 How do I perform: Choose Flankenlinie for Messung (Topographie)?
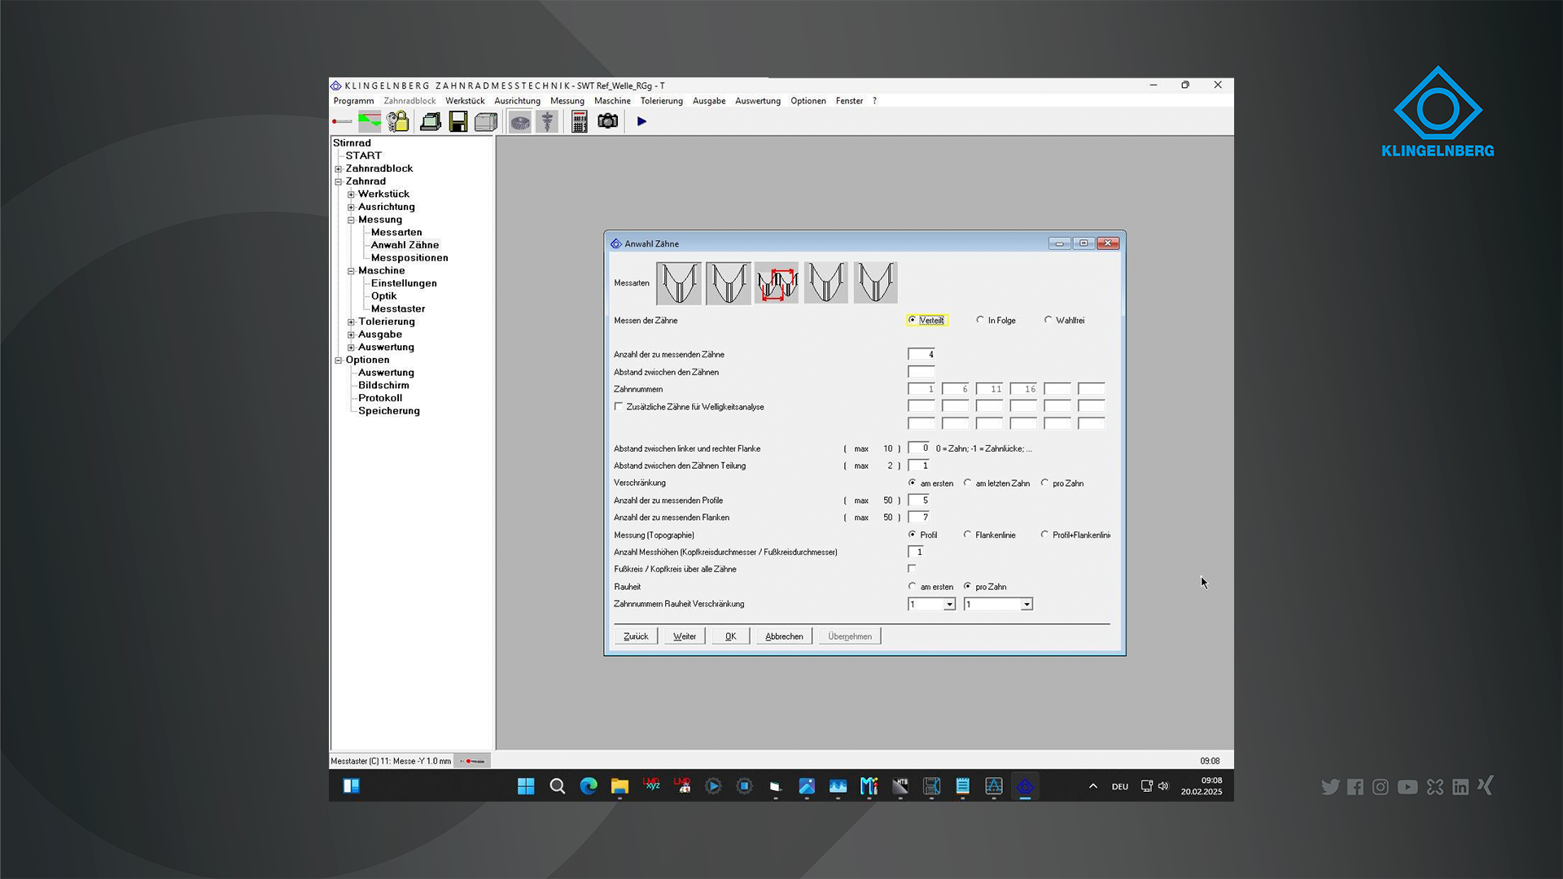click(967, 535)
